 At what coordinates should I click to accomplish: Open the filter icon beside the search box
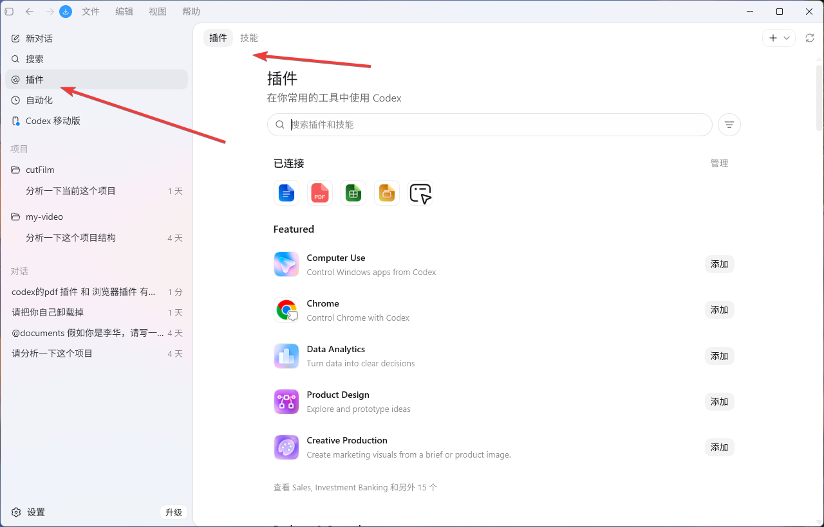(x=729, y=125)
